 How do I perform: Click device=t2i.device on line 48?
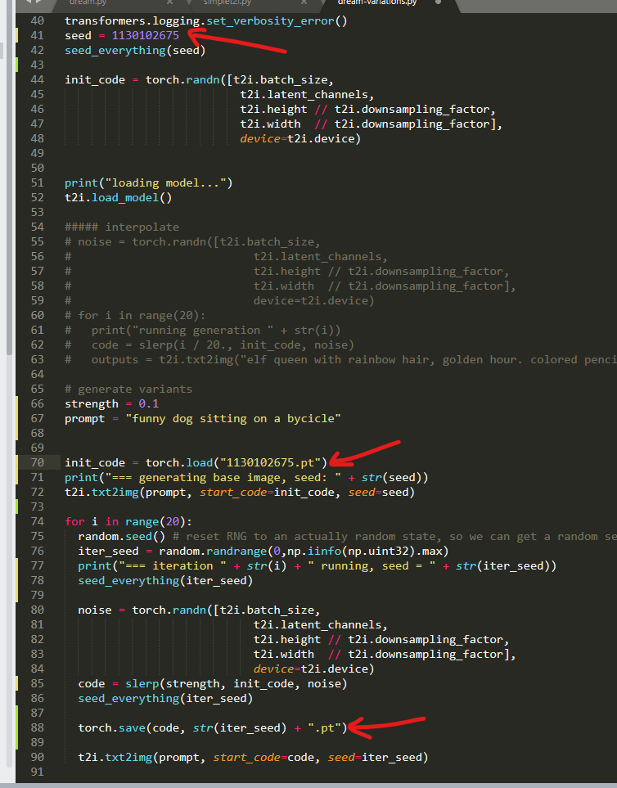pyautogui.click(x=300, y=138)
